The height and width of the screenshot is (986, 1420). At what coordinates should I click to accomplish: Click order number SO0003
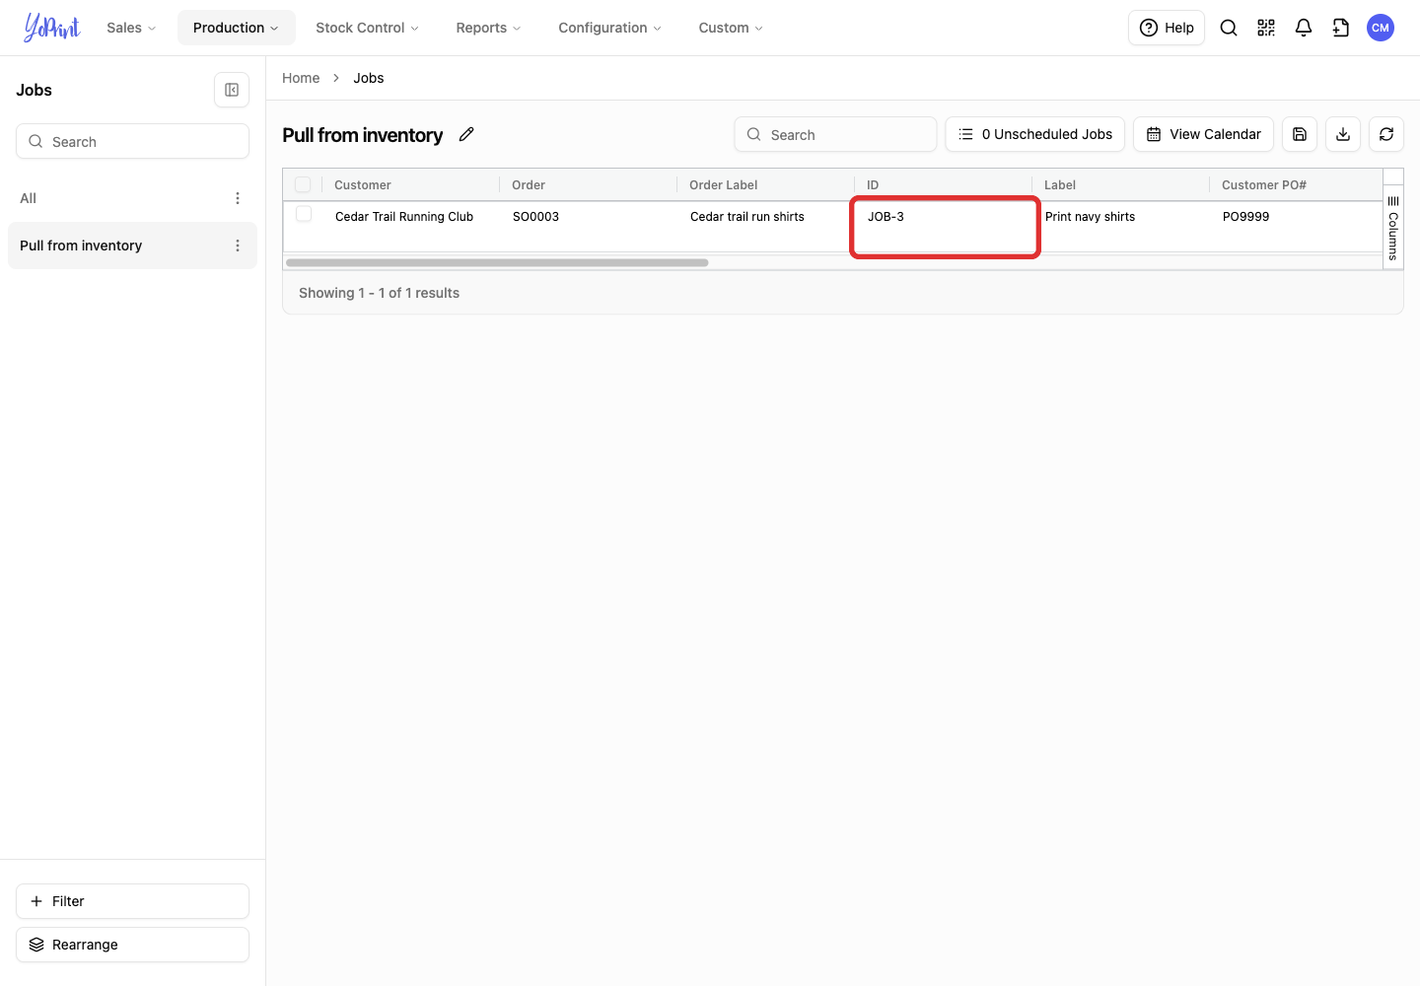click(535, 217)
